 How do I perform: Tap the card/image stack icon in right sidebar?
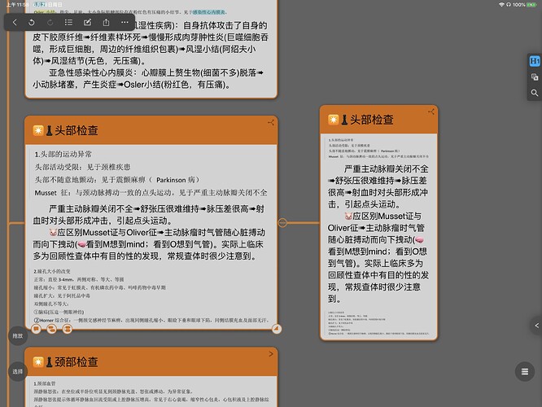click(x=535, y=77)
